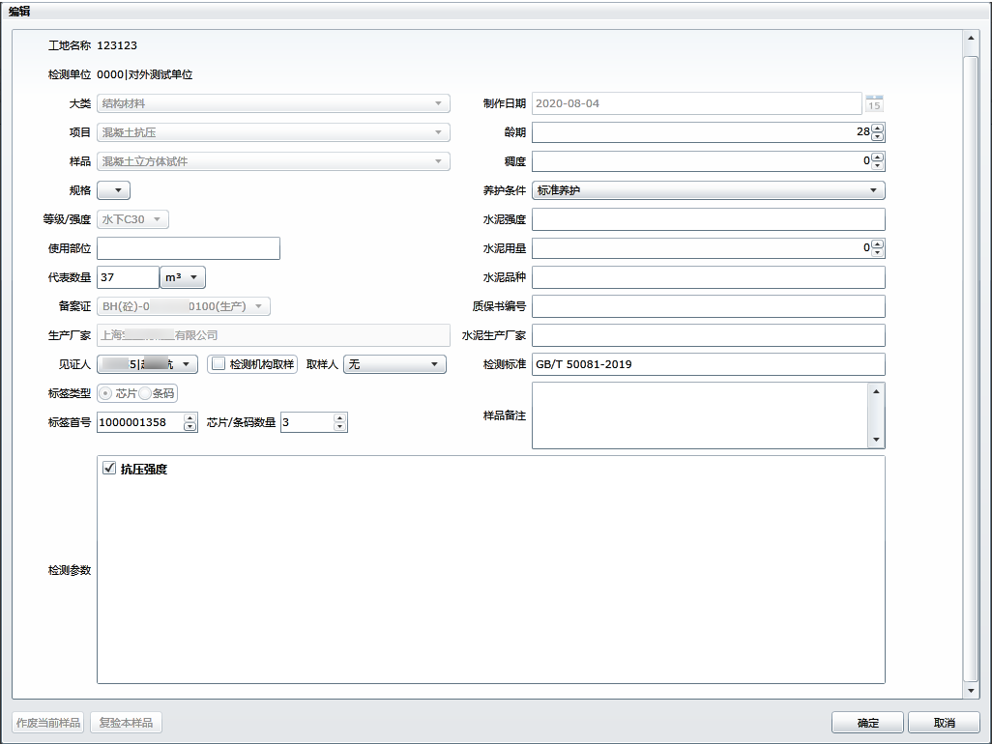Enable the 检测机构取样 checkbox
This screenshot has width=992, height=744.
point(219,364)
